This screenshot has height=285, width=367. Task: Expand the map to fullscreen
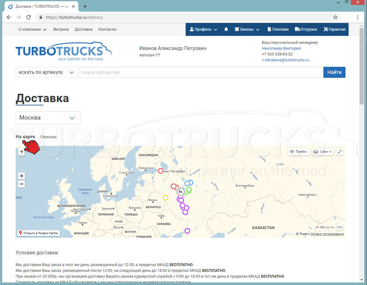(339, 152)
